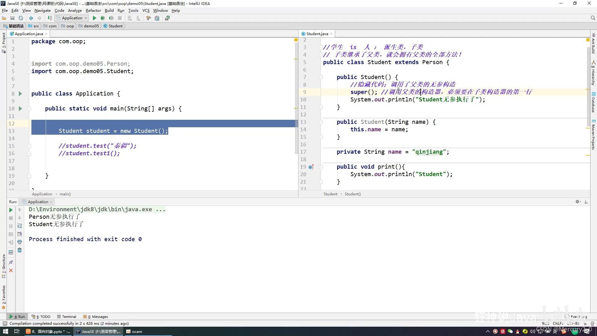Viewport: 597px width, 336px height.
Task: Click the run gutter arrow beside main method
Action: pyautogui.click(x=20, y=109)
